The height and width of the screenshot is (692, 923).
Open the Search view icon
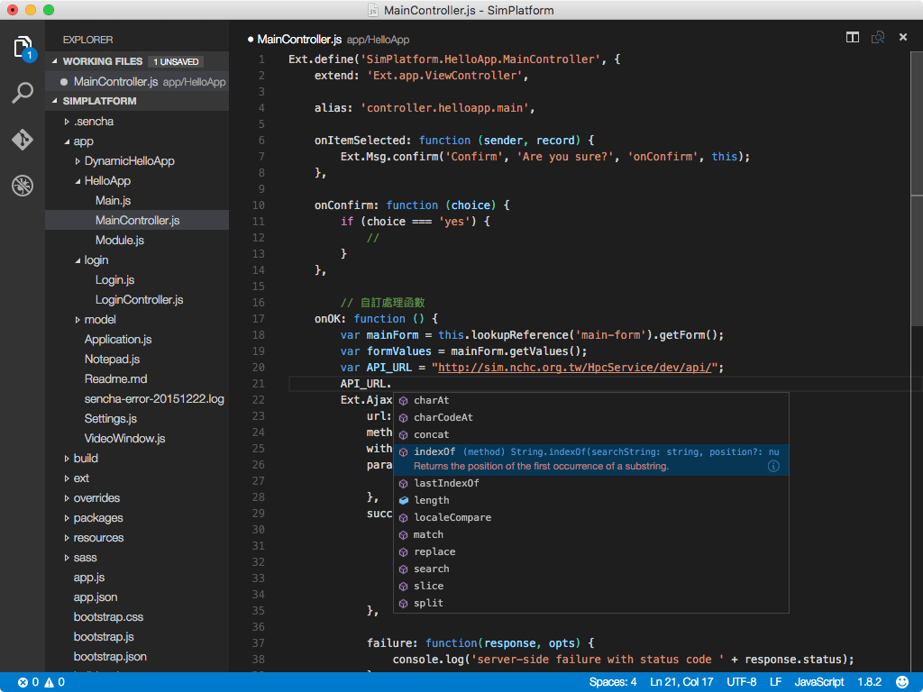(23, 93)
